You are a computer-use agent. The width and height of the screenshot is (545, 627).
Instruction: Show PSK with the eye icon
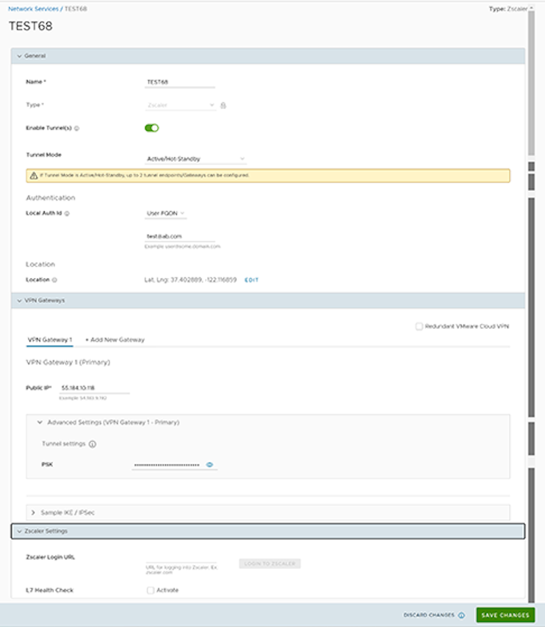(210, 464)
